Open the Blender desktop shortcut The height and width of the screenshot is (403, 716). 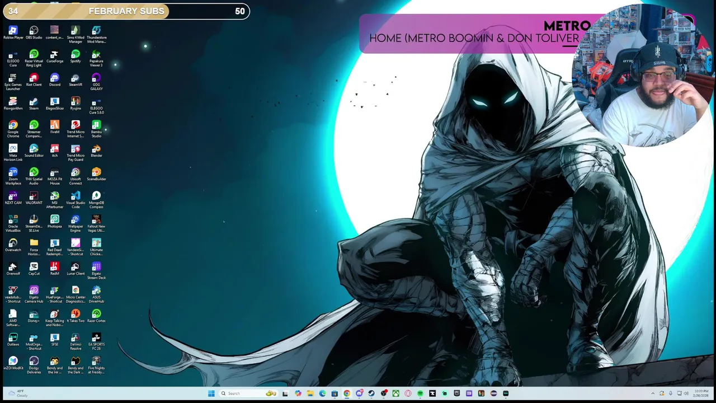point(96,151)
